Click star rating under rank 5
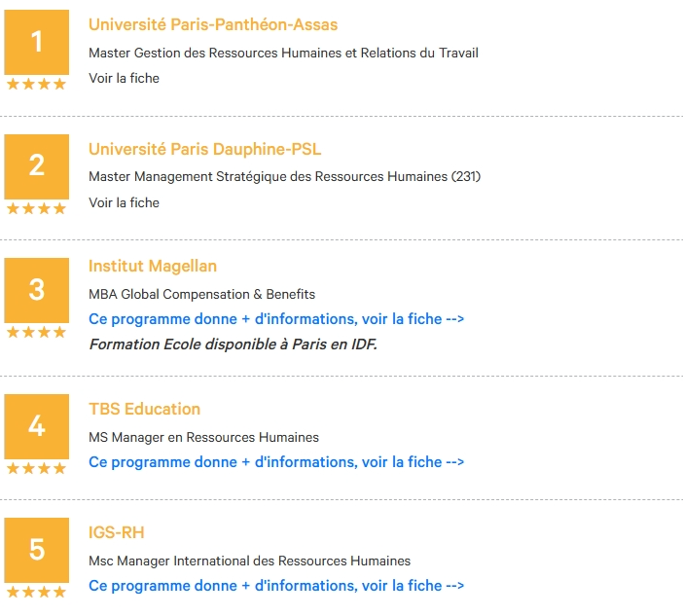Screen dimensions: 683x616 (37, 592)
